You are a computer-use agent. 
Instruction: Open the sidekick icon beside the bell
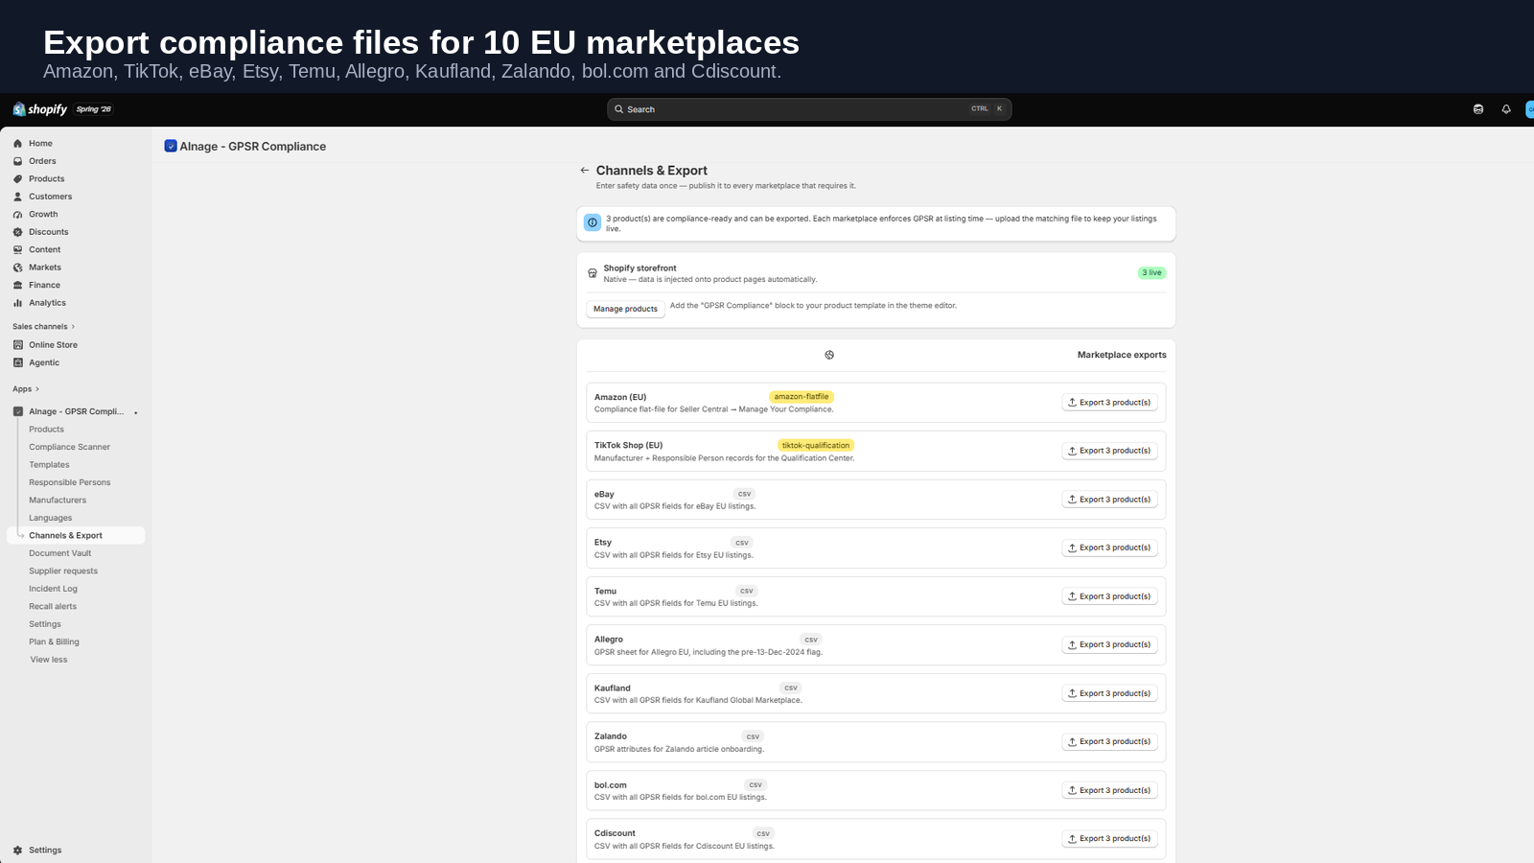1478,109
